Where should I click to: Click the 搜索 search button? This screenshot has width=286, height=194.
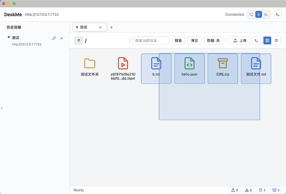178,41
